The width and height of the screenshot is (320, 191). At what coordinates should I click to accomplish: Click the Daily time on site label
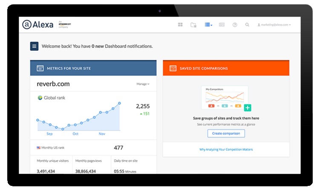(x=126, y=161)
